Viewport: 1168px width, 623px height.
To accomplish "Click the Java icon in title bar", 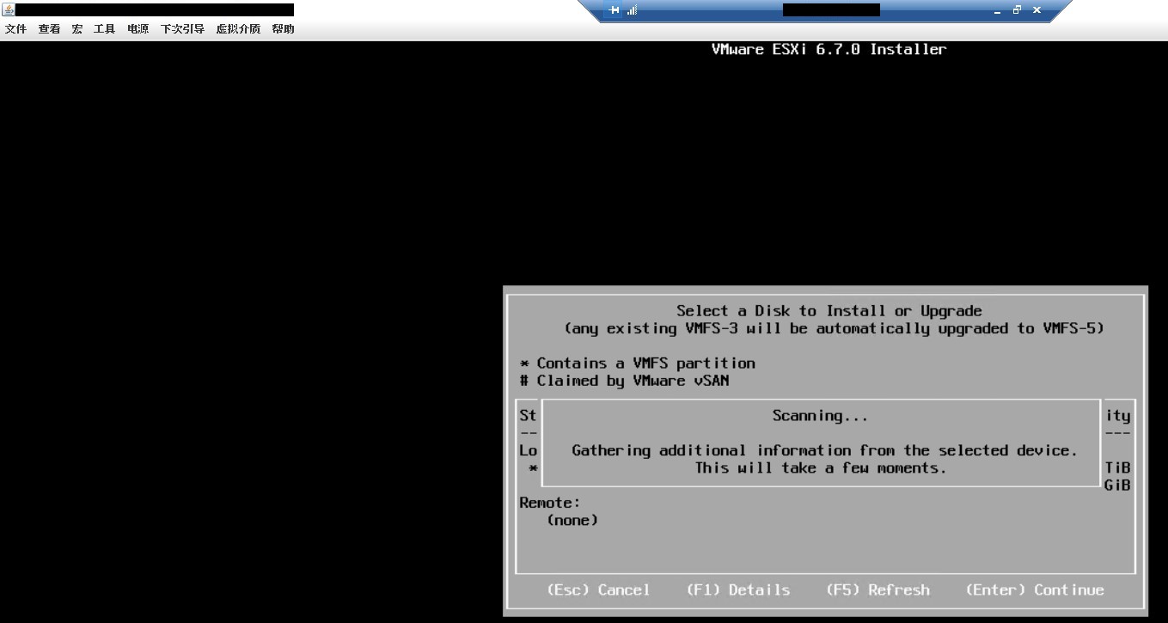I will pos(9,9).
